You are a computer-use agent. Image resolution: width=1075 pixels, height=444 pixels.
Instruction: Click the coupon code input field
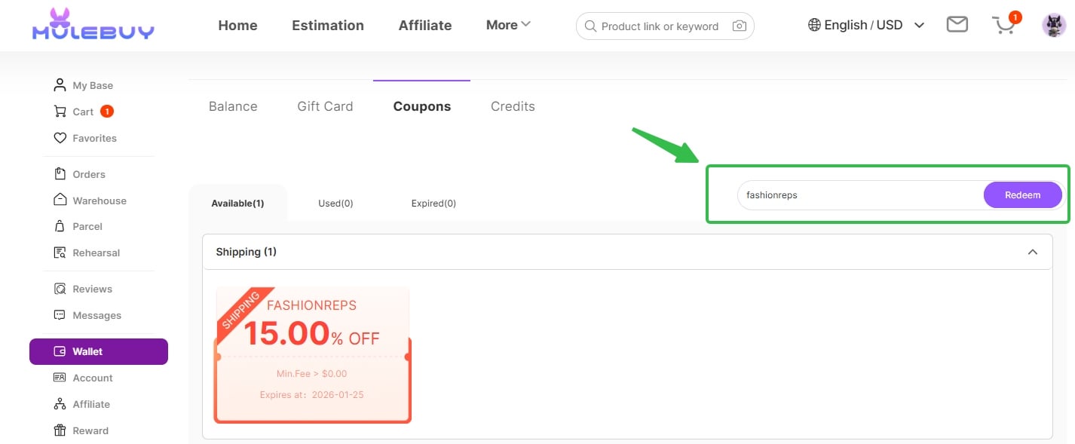coord(859,195)
